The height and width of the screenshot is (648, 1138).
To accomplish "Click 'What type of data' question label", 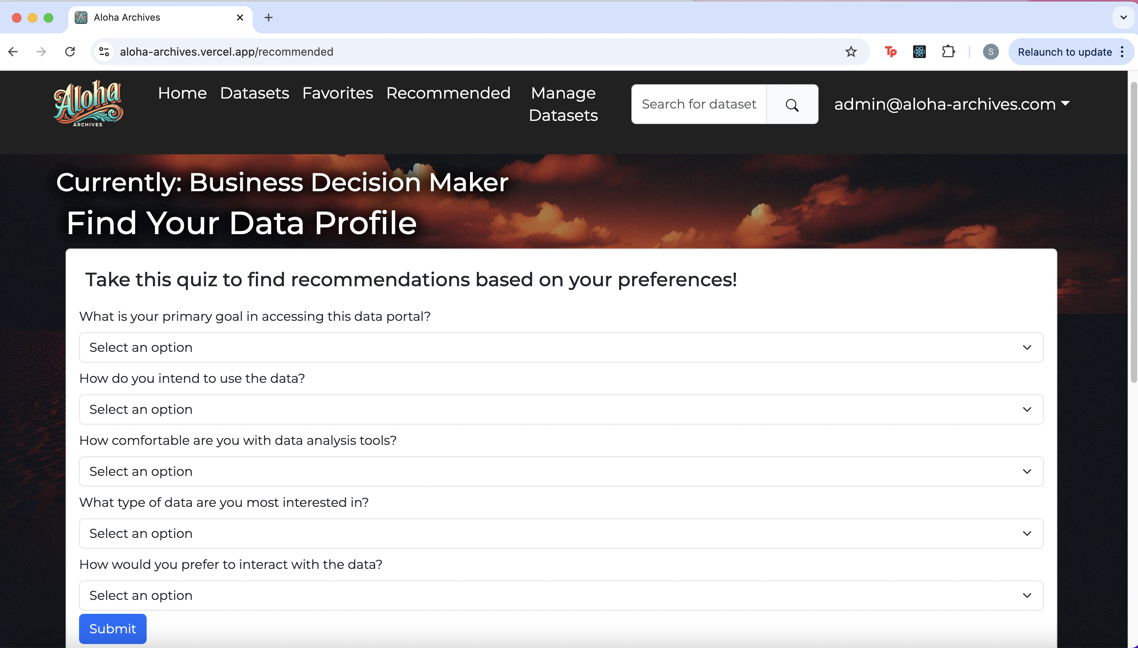I will point(224,502).
